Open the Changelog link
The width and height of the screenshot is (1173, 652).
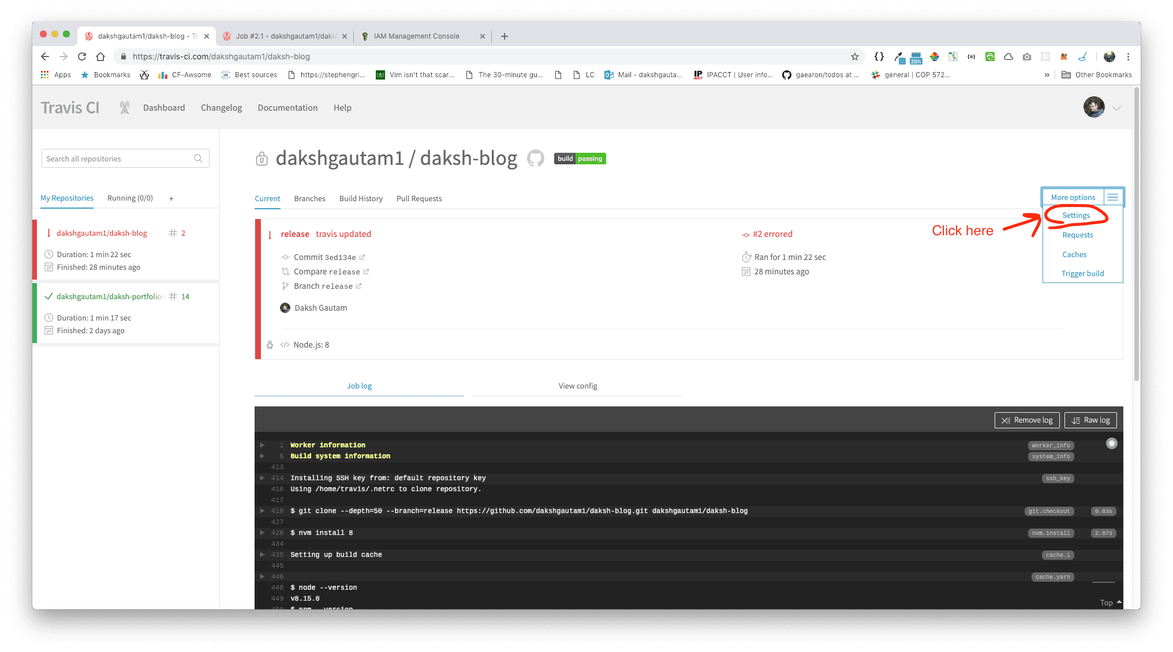point(221,108)
